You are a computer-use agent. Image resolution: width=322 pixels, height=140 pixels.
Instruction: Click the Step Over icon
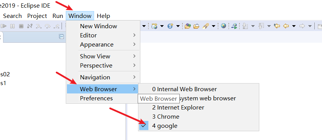click(47, 26)
